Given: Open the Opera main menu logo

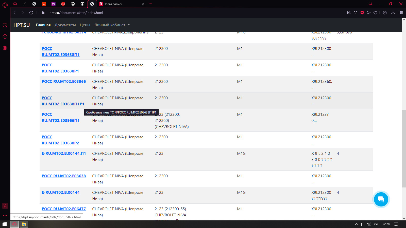Looking at the screenshot, I should click(x=5, y=5).
